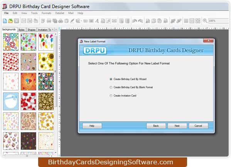
Task: Click the Open folder icon in the toolbar
Action: point(10,21)
